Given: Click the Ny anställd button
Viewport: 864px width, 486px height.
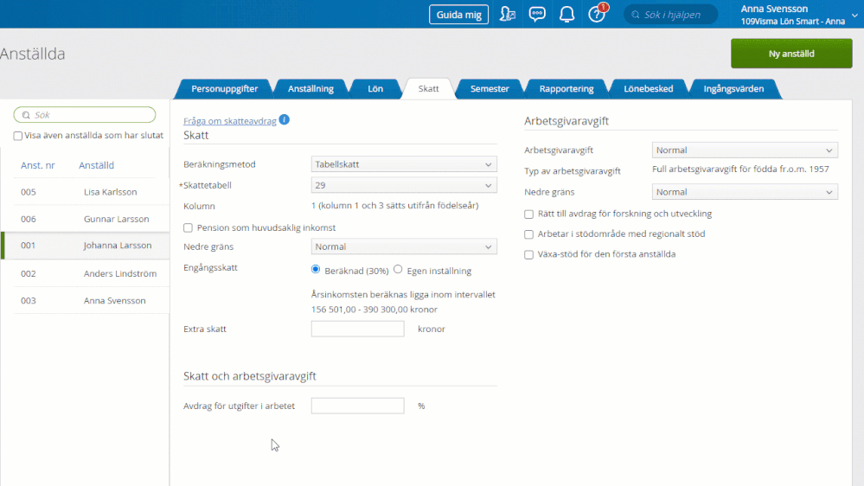Looking at the screenshot, I should tap(791, 54).
